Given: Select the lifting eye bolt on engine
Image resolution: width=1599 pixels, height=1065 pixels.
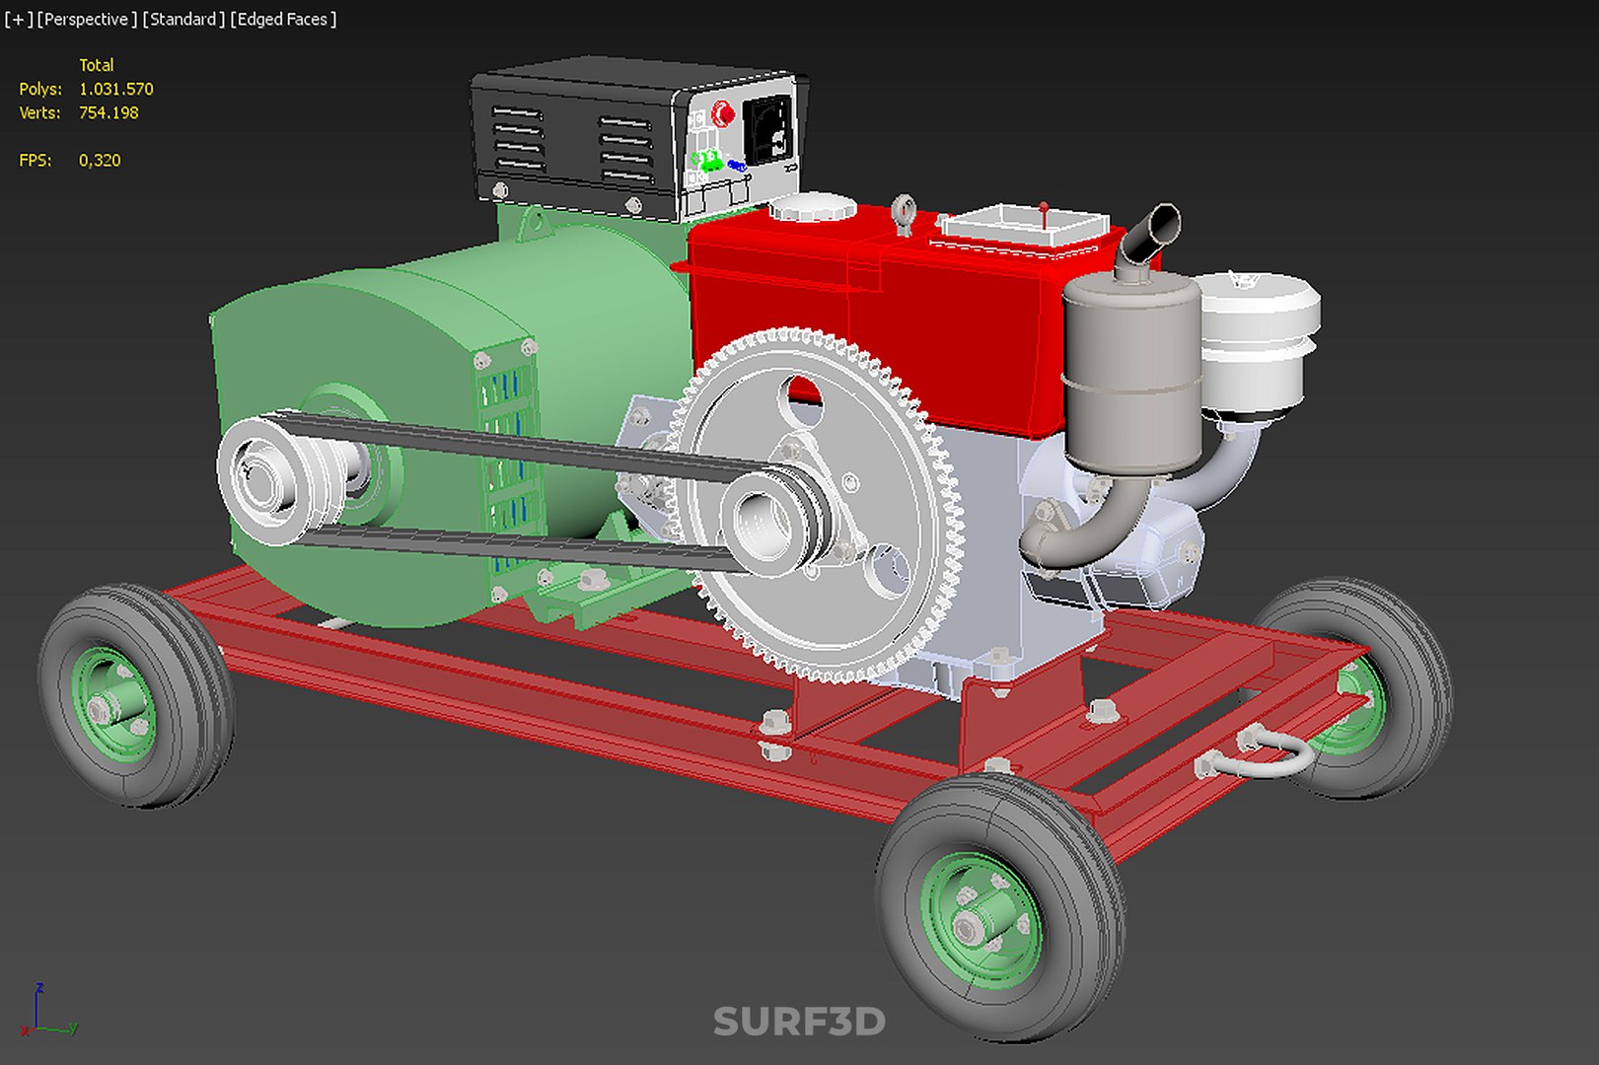Looking at the screenshot, I should pyautogui.click(x=903, y=214).
